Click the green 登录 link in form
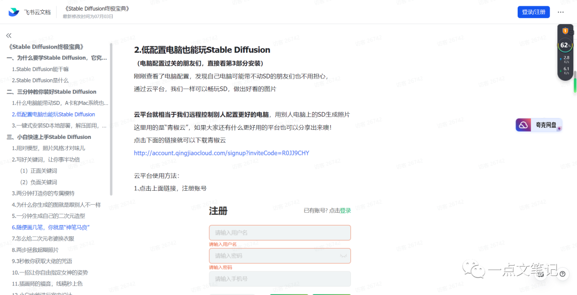This screenshot has height=295, width=577. tap(345, 211)
